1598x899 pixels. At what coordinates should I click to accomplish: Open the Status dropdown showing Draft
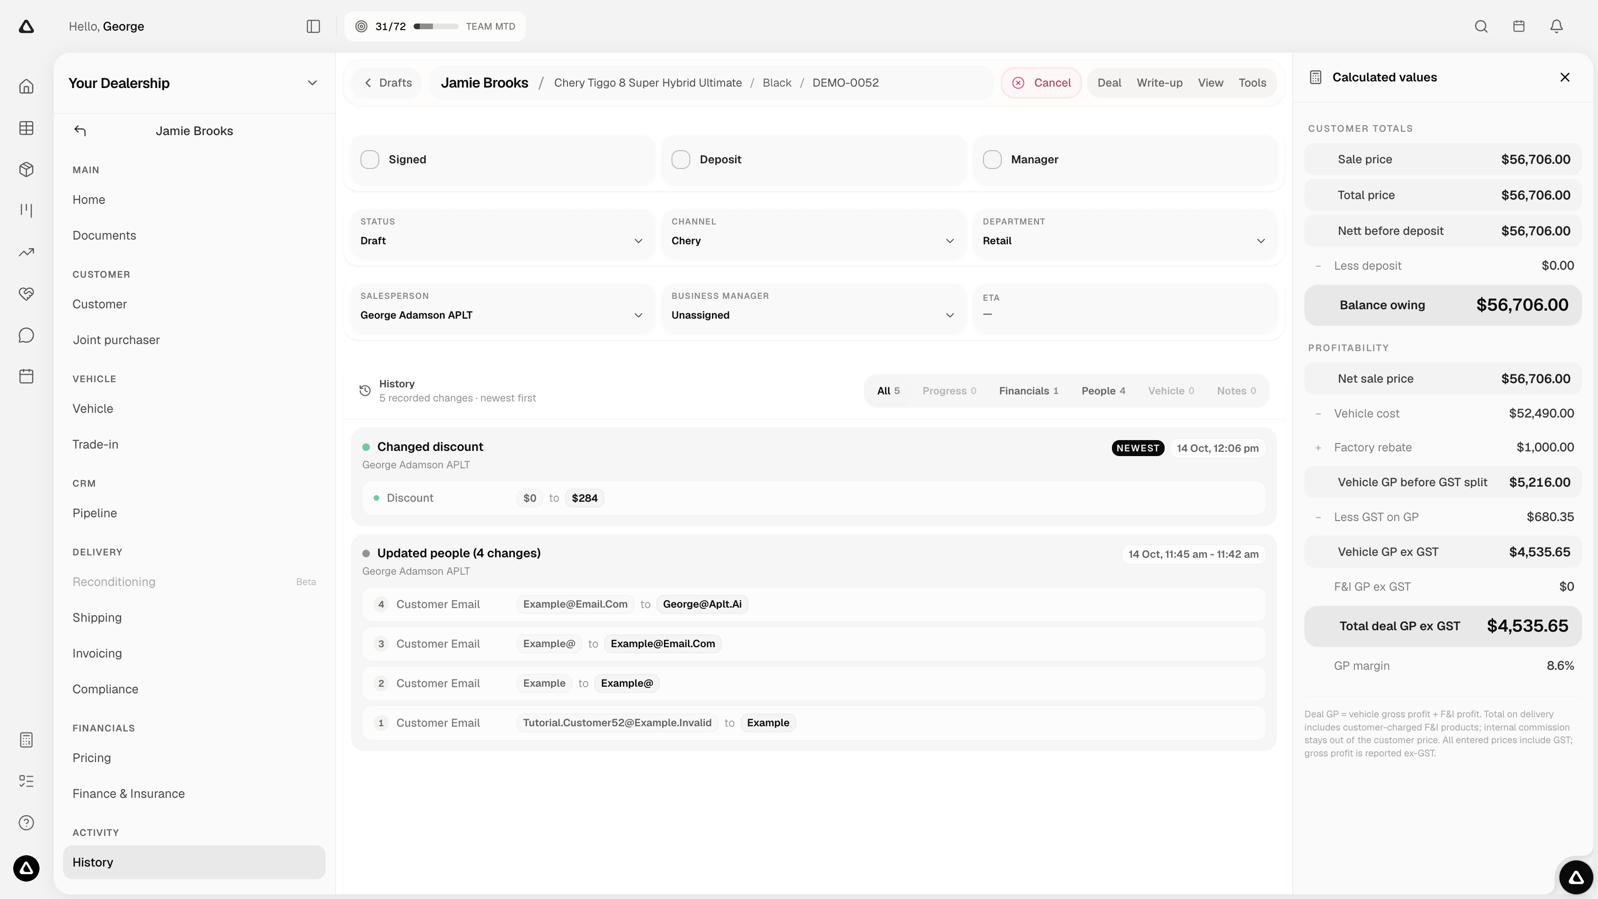coord(502,233)
